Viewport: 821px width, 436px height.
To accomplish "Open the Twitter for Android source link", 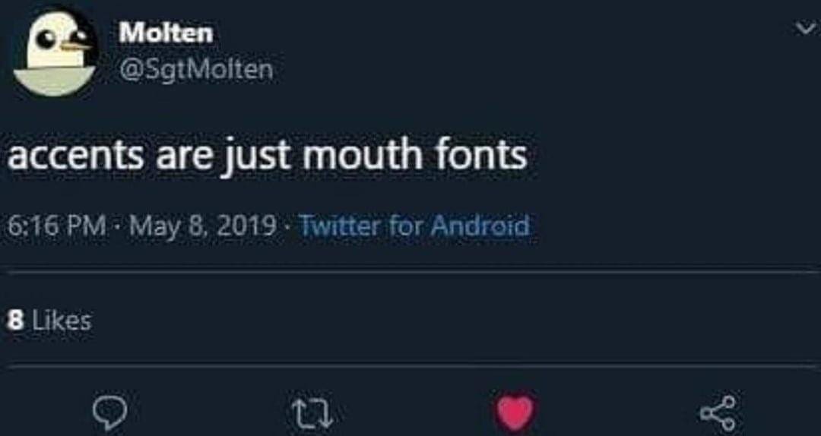I will 414,226.
